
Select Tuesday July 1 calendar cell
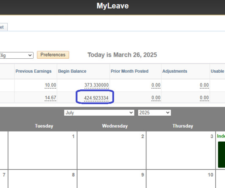42,150
